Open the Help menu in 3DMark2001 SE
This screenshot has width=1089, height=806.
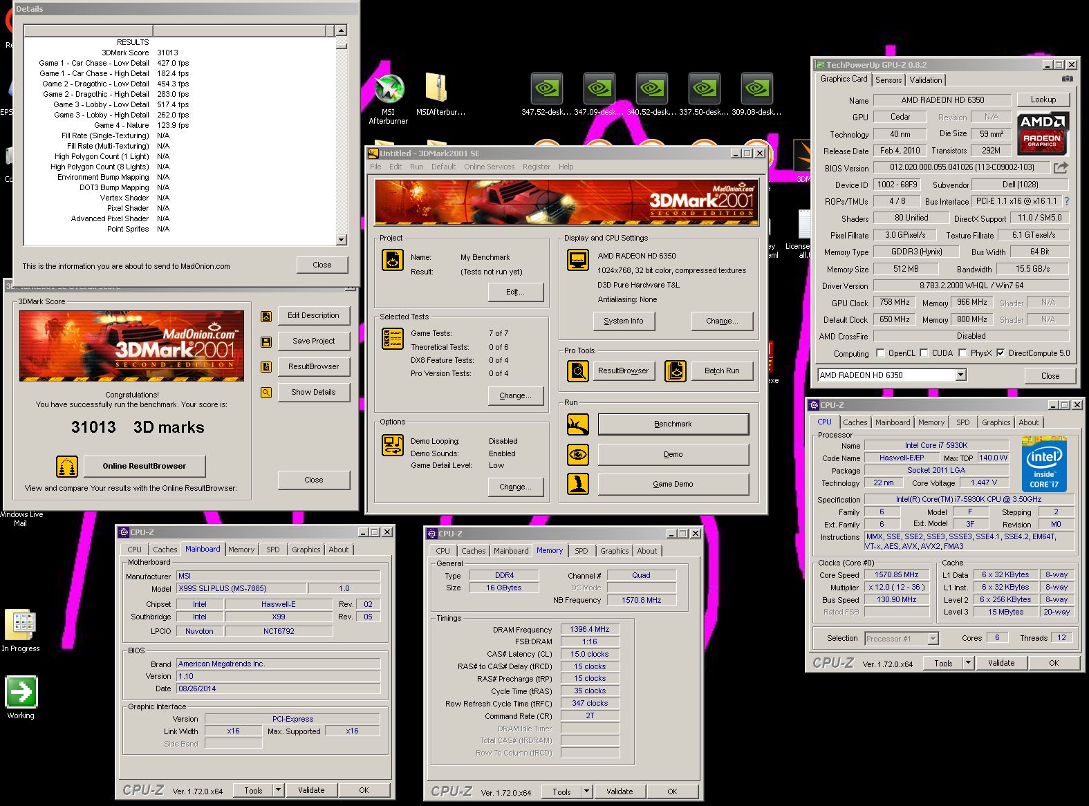[566, 167]
